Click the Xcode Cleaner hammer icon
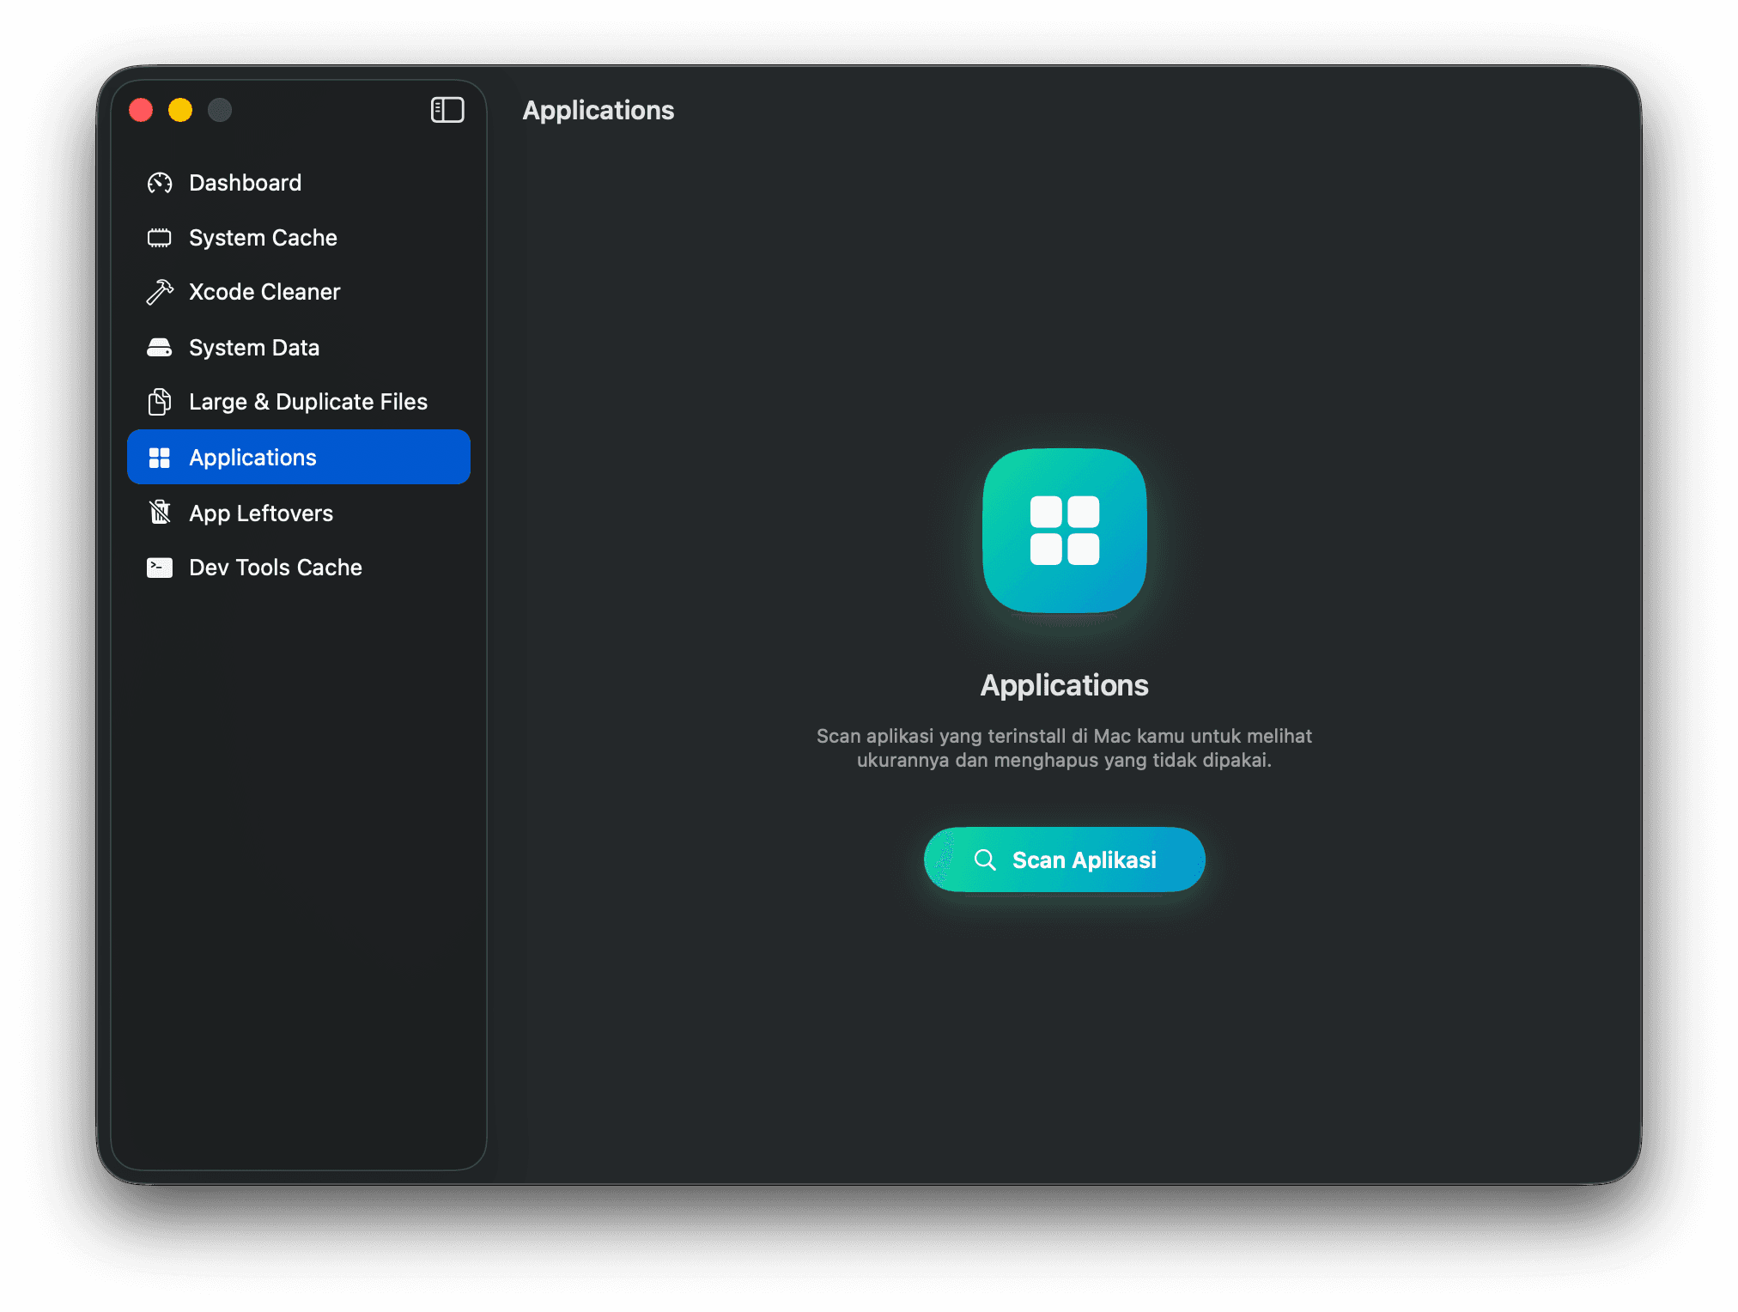 point(160,292)
